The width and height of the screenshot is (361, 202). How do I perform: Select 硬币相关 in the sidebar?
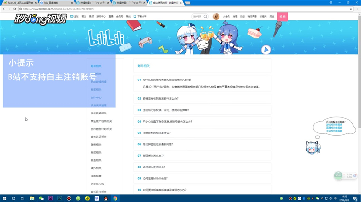click(x=96, y=168)
